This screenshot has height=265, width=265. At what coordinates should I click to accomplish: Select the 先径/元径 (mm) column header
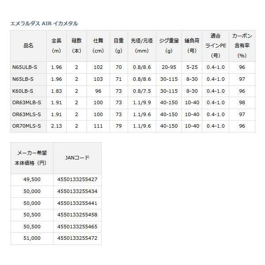pos(142,46)
